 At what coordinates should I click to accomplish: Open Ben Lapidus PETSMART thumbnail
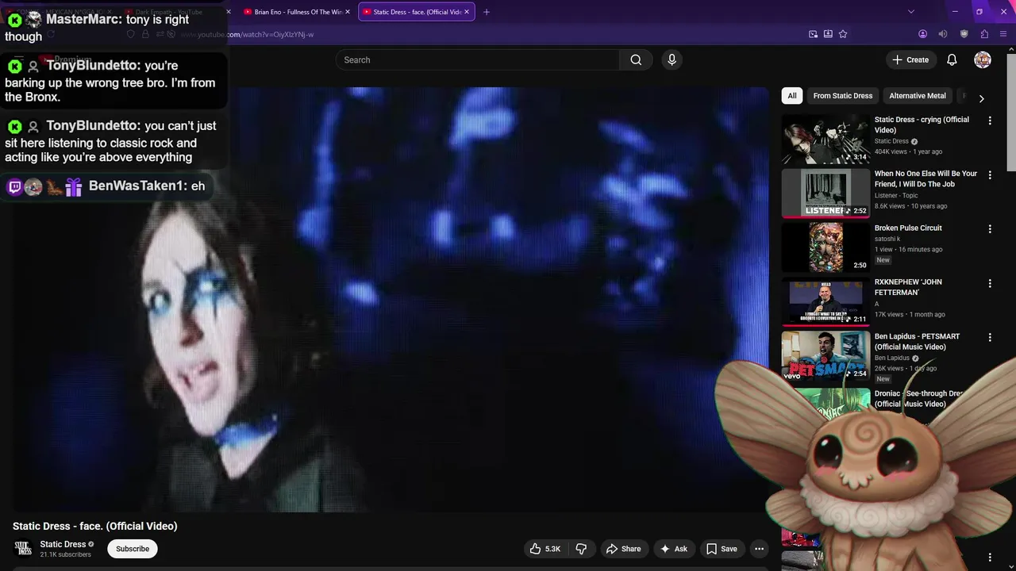tap(825, 355)
